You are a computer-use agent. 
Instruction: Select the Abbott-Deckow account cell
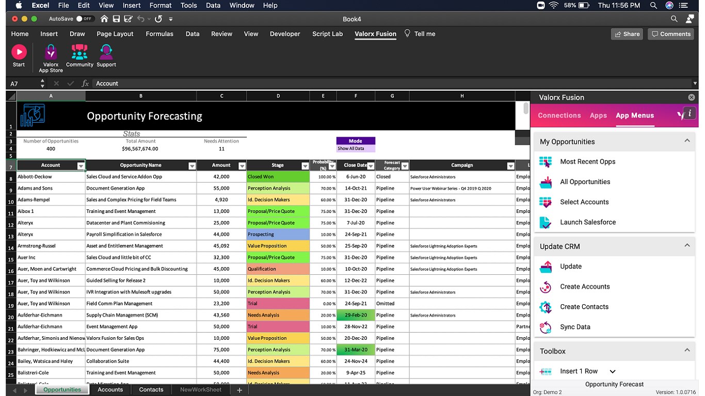click(x=51, y=177)
